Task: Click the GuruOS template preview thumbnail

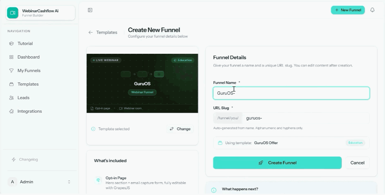Action: pos(142,83)
